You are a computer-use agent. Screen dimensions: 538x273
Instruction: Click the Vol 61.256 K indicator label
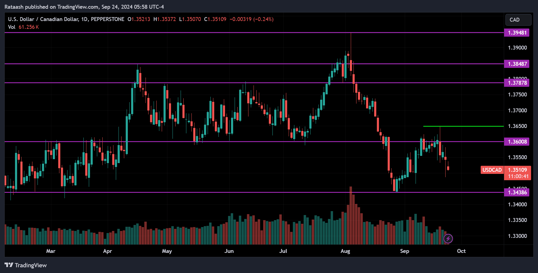pos(23,27)
